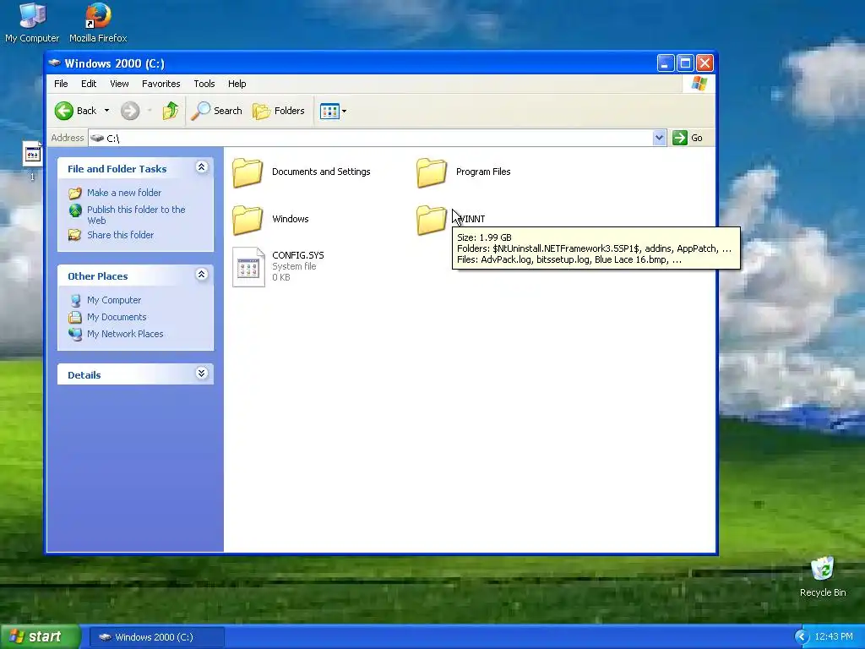Select the desktop file icon named 1
865x649 pixels.
point(32,161)
